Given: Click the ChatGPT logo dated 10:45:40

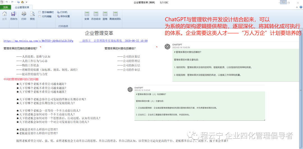Looking at the screenshot, I should [130, 89].
